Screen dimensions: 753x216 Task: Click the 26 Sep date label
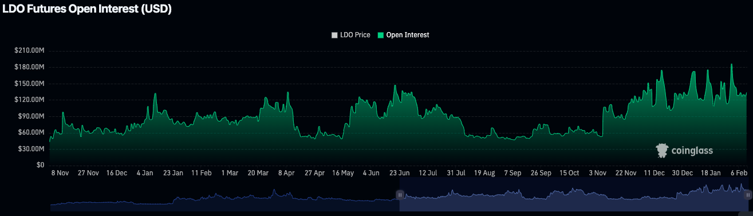point(541,172)
